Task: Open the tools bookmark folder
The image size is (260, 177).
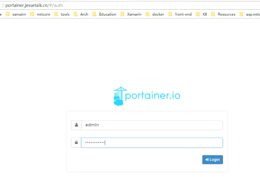Action: click(62, 14)
